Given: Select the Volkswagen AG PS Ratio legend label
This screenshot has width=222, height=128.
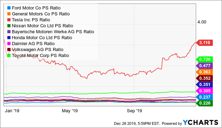Looking at the screenshot, I should click(x=38, y=50).
